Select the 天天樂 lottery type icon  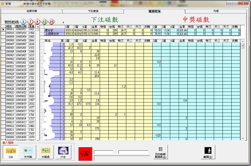pyautogui.click(x=28, y=152)
